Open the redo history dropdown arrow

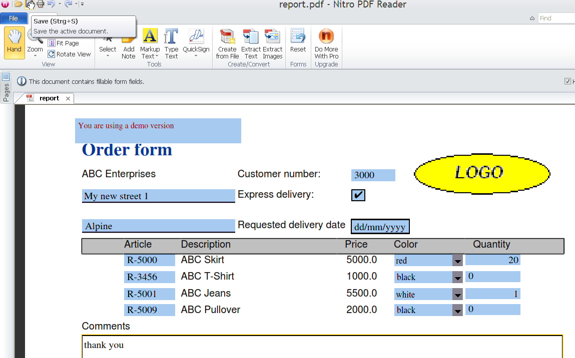(x=76, y=4)
